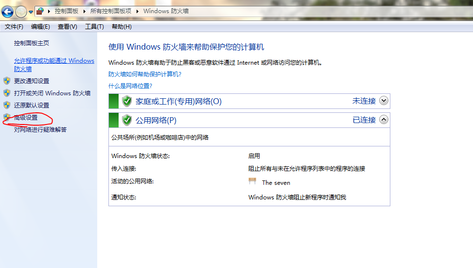Click shield icon beside 还原默认设置

7,105
